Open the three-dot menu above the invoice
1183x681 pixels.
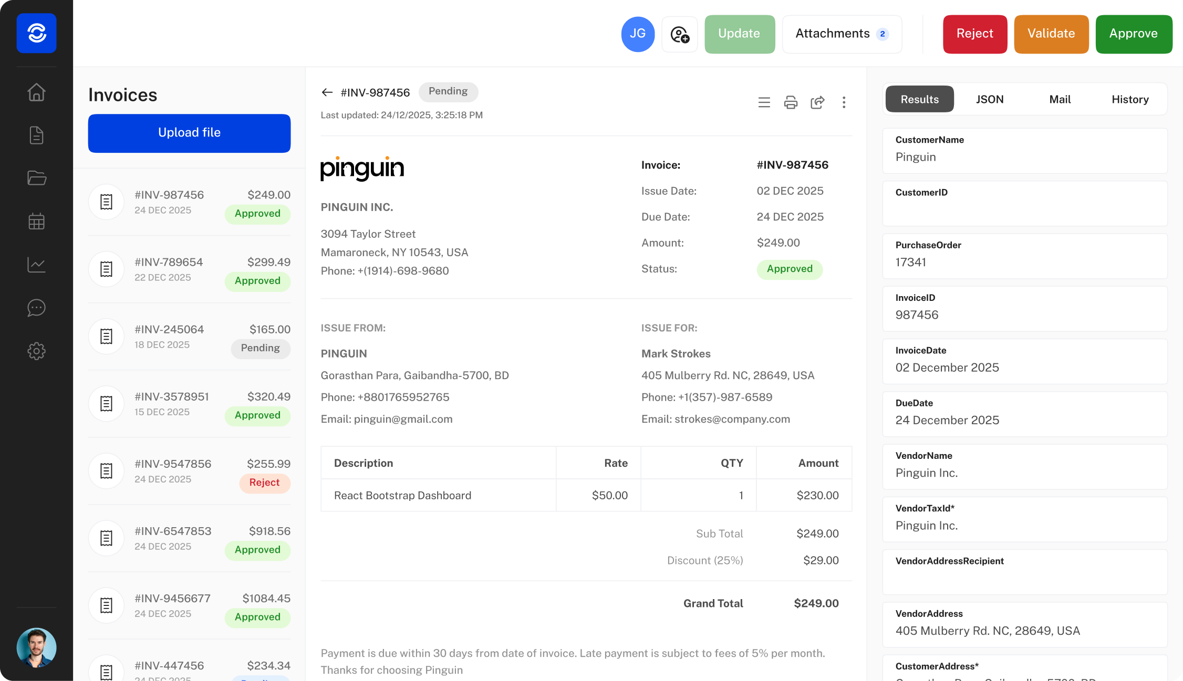click(x=844, y=102)
